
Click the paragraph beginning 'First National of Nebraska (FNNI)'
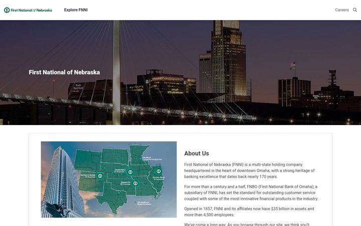tap(250, 171)
